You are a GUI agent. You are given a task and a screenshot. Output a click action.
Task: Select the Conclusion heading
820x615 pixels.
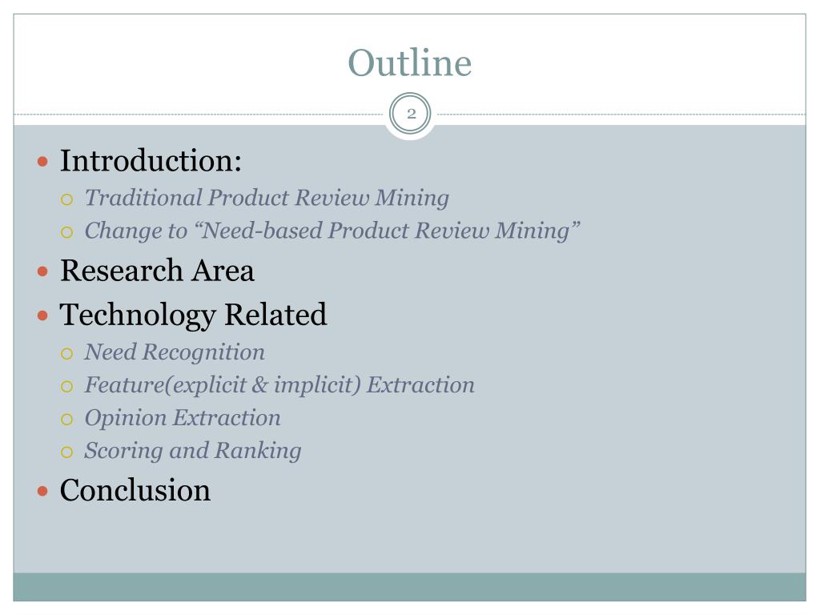pyautogui.click(x=135, y=491)
